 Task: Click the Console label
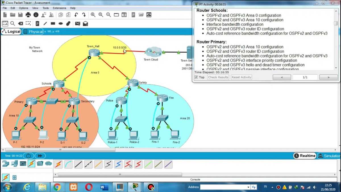195,179
